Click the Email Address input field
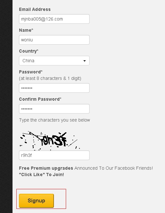This screenshot has width=165, height=213. [54, 19]
